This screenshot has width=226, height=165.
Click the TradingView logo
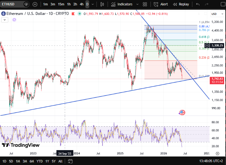[x=21, y=145]
